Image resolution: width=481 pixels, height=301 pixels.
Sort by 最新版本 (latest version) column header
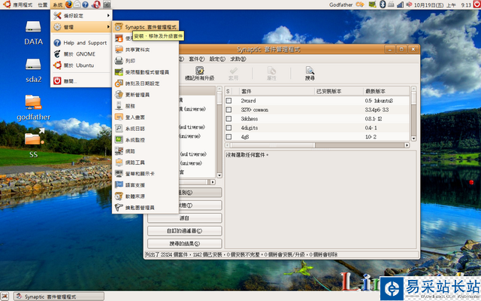pos(386,91)
